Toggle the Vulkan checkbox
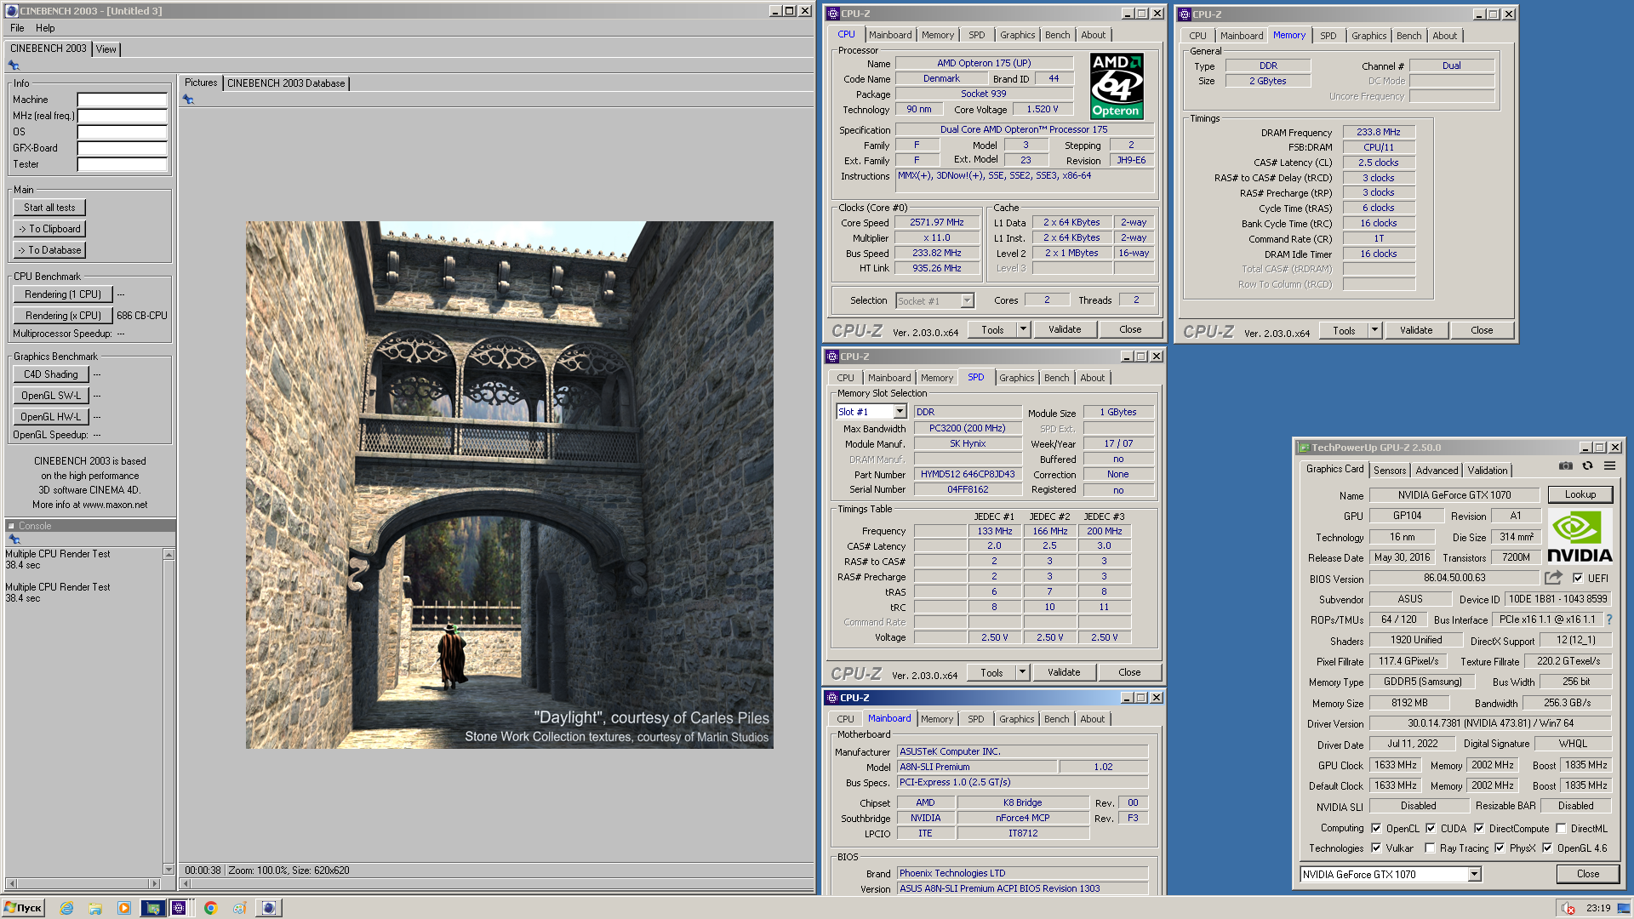Image resolution: width=1634 pixels, height=919 pixels. click(x=1376, y=848)
